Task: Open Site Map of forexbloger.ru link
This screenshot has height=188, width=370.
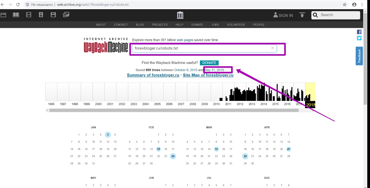Action: pyautogui.click(x=208, y=75)
